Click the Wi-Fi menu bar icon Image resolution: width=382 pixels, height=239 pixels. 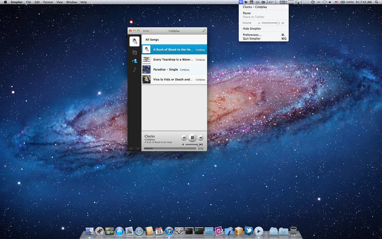325,2
